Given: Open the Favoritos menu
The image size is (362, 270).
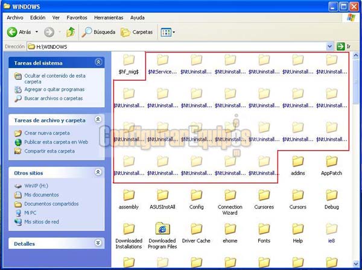Looking at the screenshot, I should (77, 17).
